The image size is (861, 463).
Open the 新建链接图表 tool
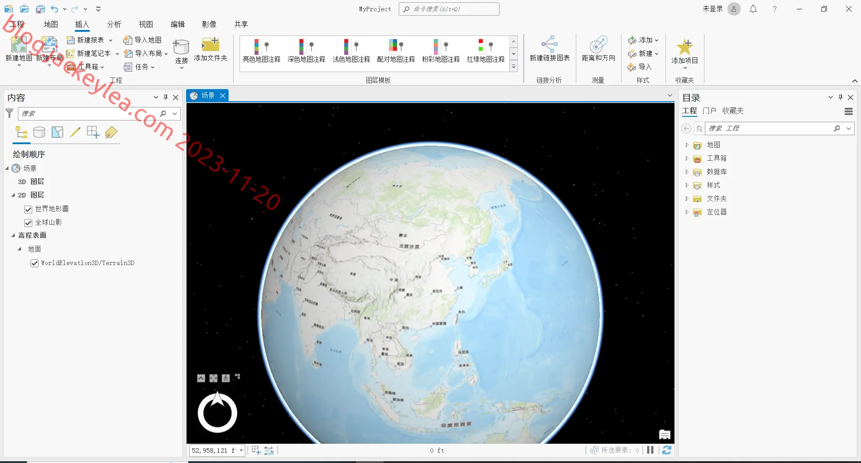coord(549,49)
